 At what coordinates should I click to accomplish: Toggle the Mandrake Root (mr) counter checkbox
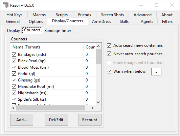[14, 87]
